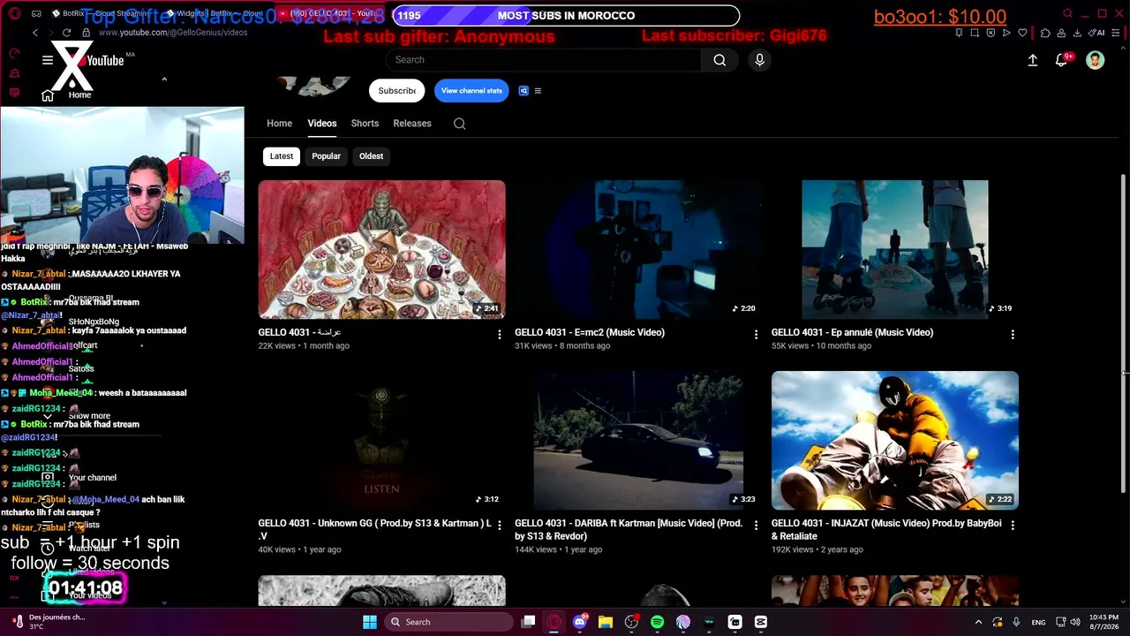Screen dimensions: 1130x636
Task: Open the YouTube notifications bell
Action: pyautogui.click(x=1061, y=60)
